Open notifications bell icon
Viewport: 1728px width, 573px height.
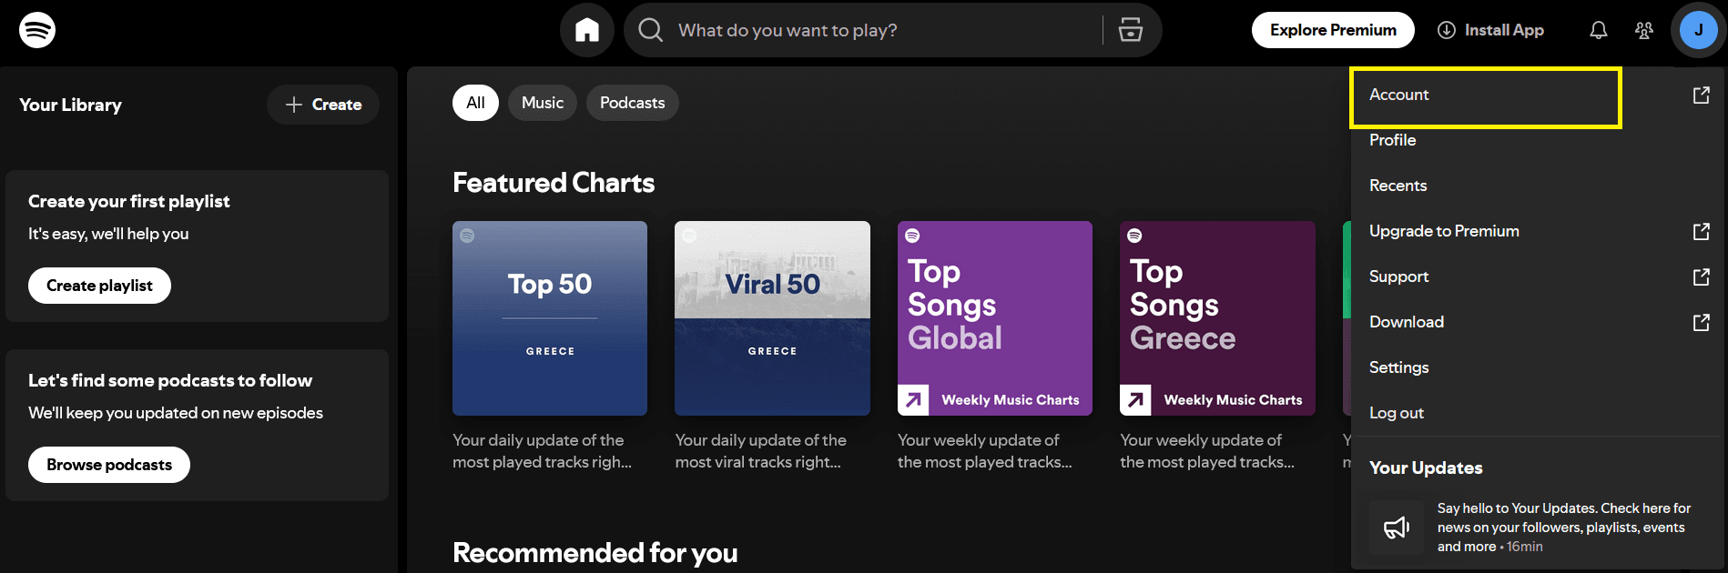pyautogui.click(x=1599, y=30)
